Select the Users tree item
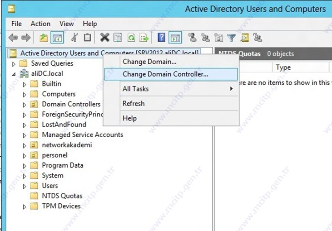 [x=50, y=186]
